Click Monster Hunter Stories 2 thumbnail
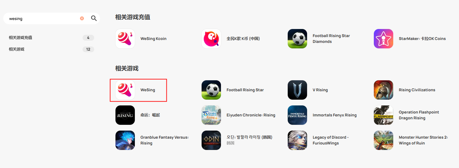 (384, 140)
